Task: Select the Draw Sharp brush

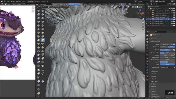Action: click(x=43, y=11)
